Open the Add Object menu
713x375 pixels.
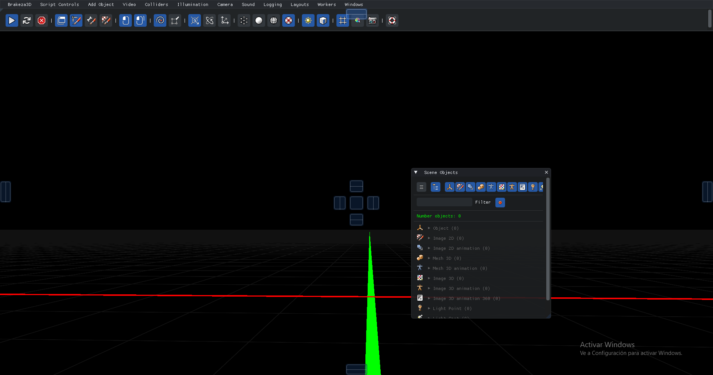101,4
